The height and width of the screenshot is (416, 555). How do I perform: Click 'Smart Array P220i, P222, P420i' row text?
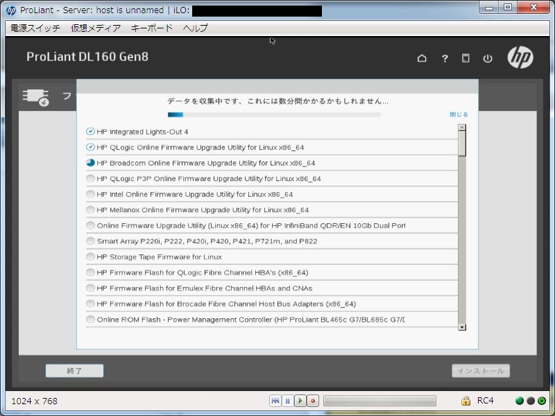point(207,241)
